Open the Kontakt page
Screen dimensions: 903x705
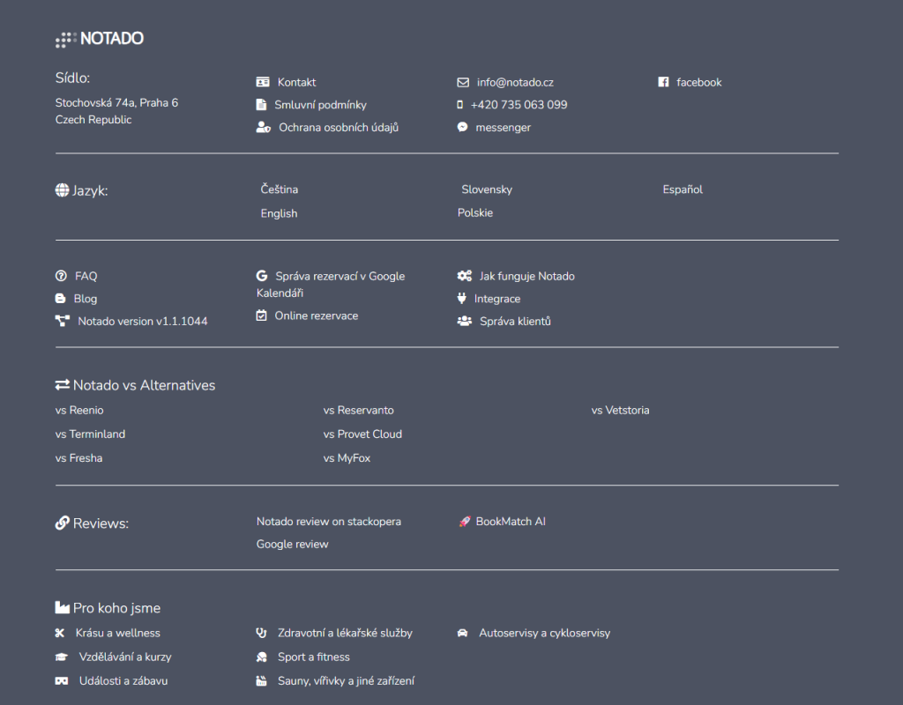pyautogui.click(x=296, y=81)
